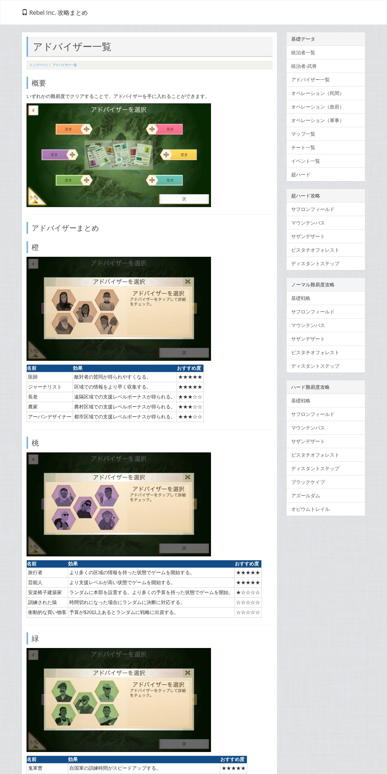Viewport: 387px width, 774px height.
Task: Click the purple 空き slot plus icon
Action: (72, 155)
